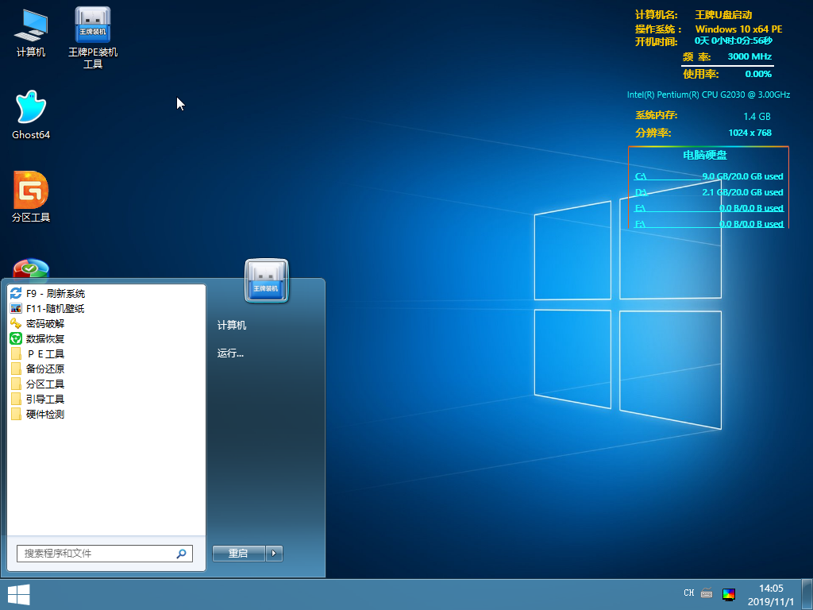Click the Windows Start button

(19, 594)
